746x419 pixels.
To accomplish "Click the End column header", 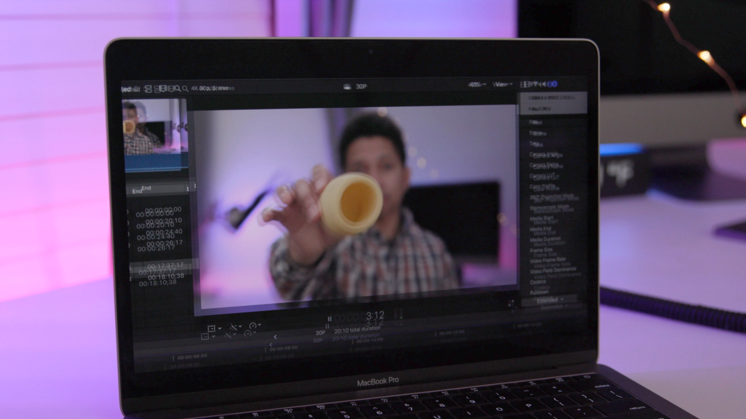I will 141,189.
